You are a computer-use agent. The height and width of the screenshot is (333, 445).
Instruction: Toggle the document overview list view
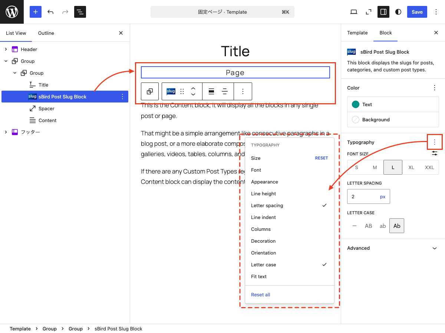tap(80, 12)
